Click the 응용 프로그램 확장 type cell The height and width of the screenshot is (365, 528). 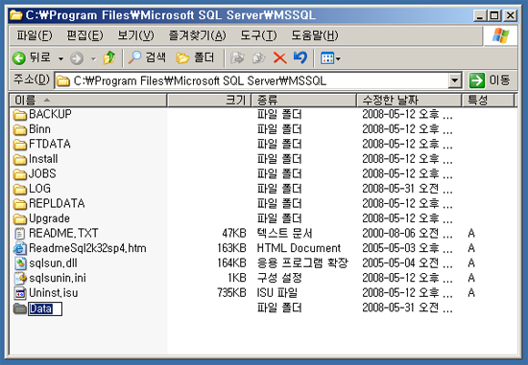coord(302,262)
